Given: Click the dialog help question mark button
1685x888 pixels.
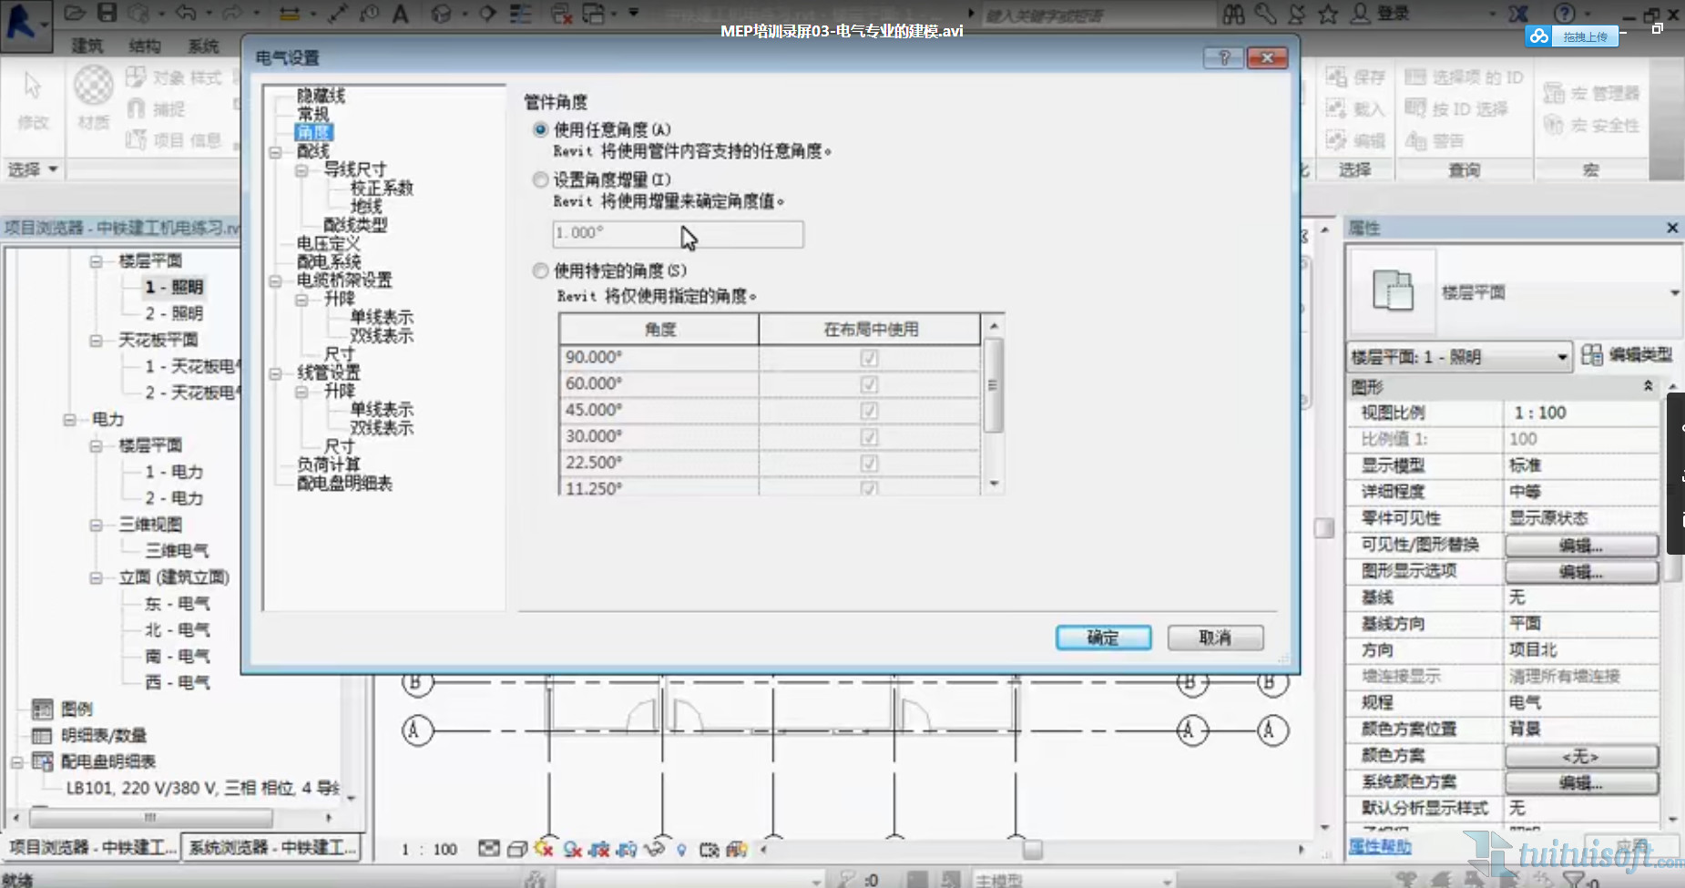Looking at the screenshot, I should coord(1223,58).
